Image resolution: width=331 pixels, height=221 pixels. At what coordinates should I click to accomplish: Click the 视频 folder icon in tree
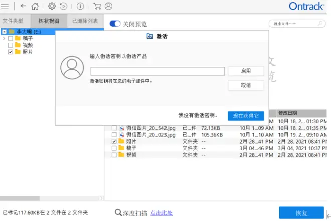click(18, 45)
